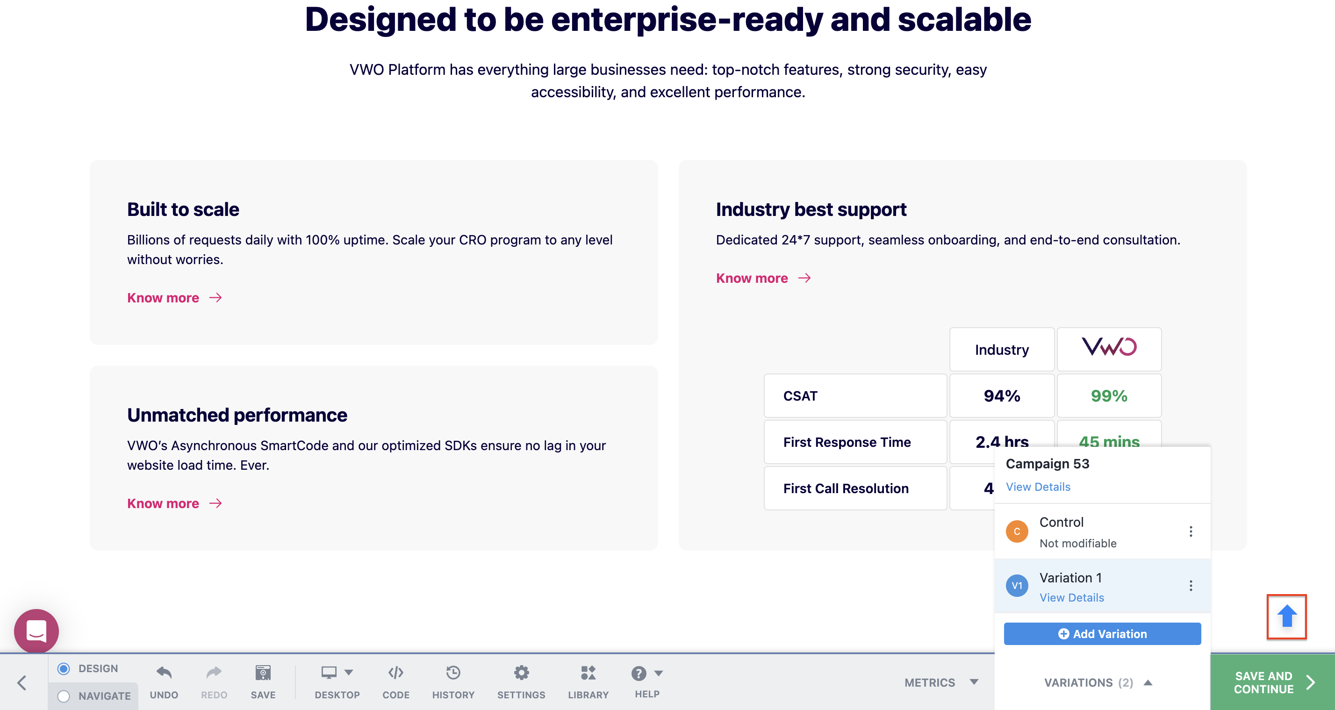
Task: Click Save and Continue button
Action: pos(1272,682)
